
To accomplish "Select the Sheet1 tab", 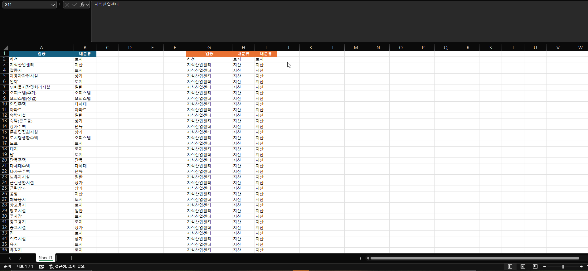I will point(45,258).
